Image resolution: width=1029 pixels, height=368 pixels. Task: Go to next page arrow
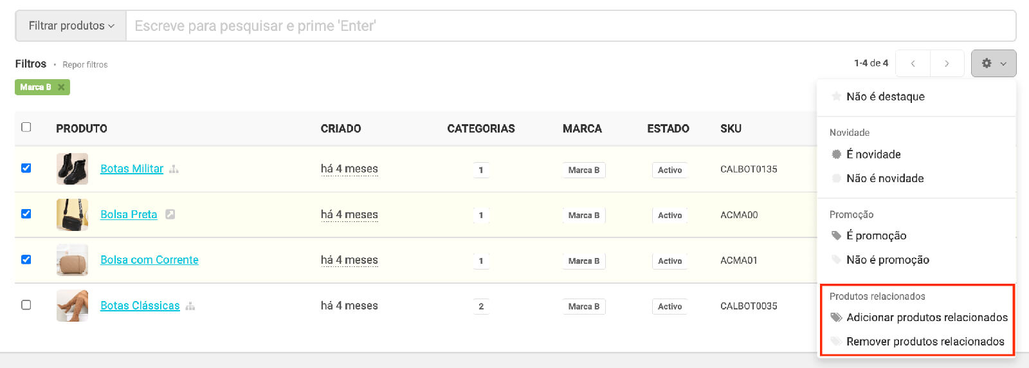(x=947, y=63)
